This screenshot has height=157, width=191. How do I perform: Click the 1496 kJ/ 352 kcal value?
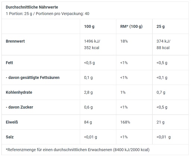coord(92,44)
